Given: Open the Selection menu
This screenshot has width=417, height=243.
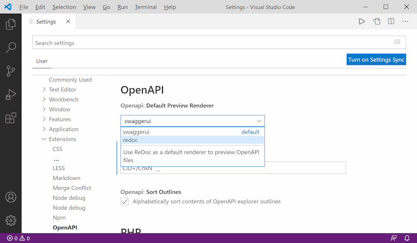Looking at the screenshot, I should (x=64, y=7).
